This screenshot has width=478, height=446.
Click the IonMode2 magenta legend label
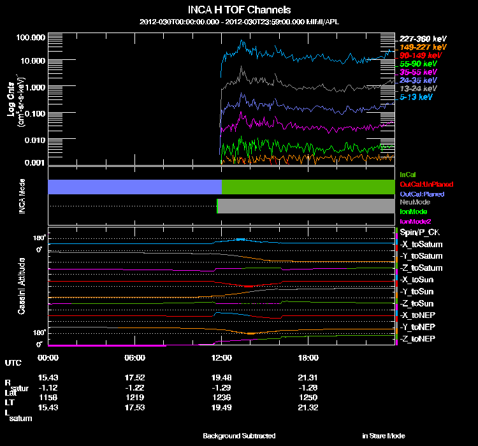click(x=413, y=220)
